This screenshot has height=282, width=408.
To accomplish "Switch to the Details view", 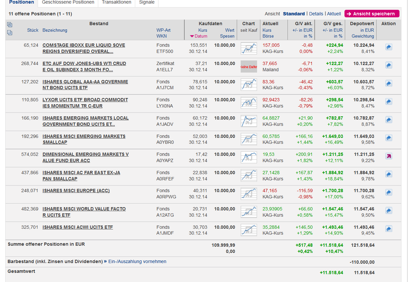I will (316, 14).
